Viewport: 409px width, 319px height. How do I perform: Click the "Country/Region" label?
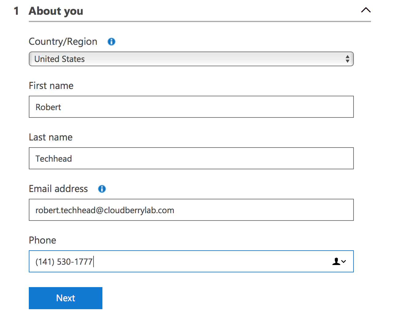[63, 42]
